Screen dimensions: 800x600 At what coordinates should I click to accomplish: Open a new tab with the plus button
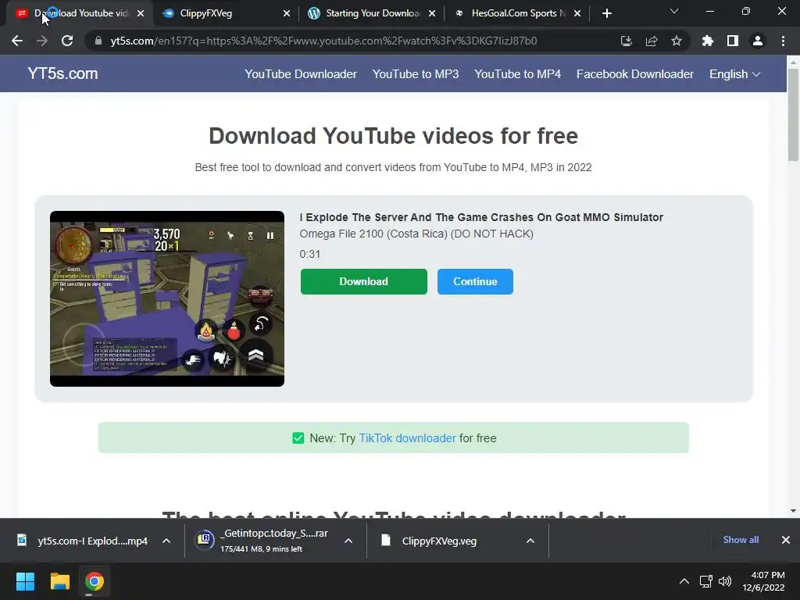[x=606, y=13]
